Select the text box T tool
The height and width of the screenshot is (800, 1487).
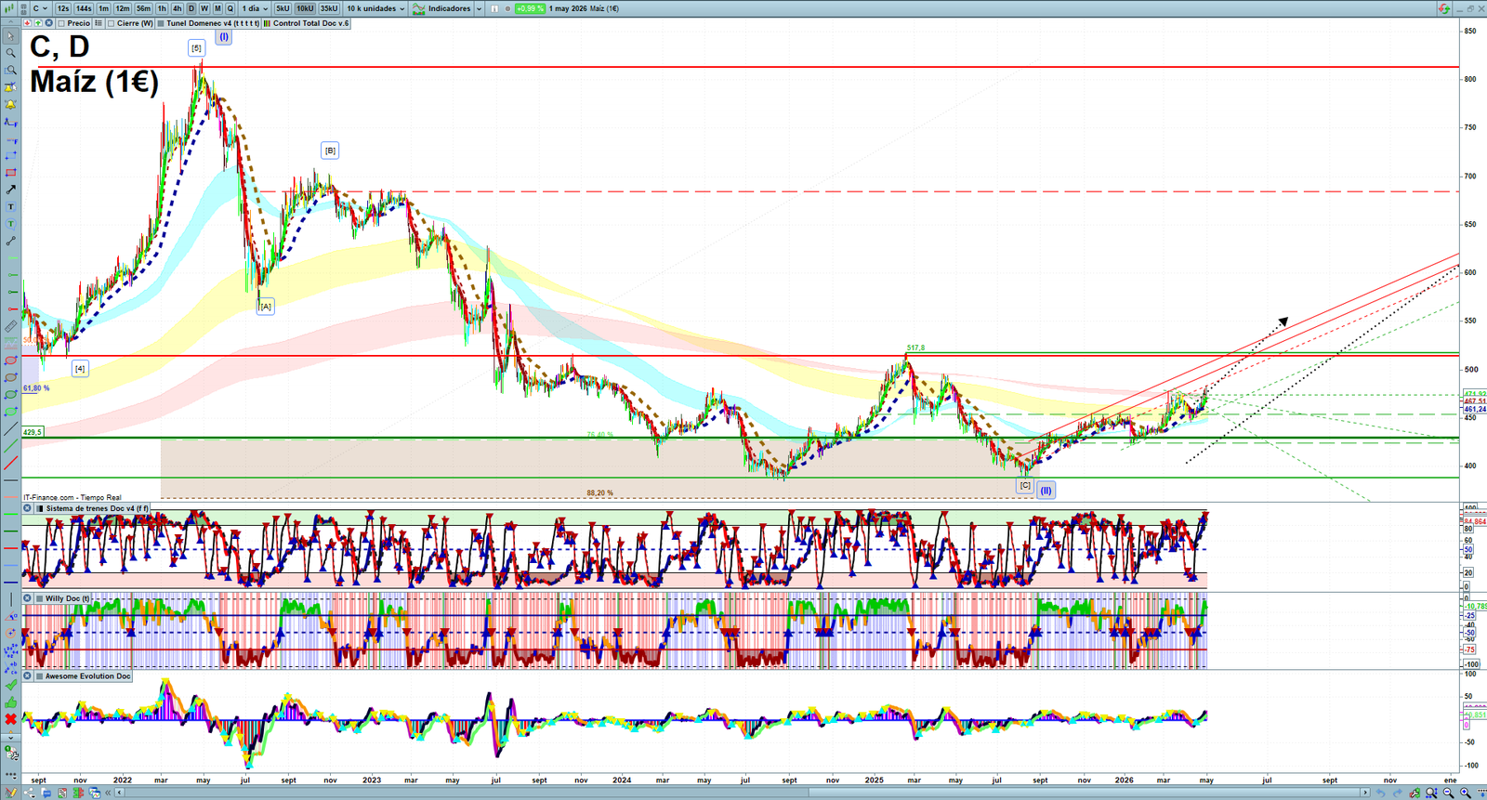(x=10, y=206)
